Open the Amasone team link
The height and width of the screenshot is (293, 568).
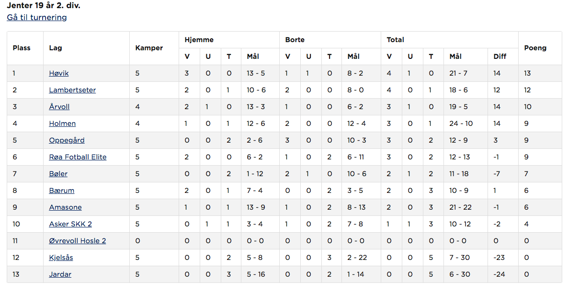pyautogui.click(x=65, y=207)
